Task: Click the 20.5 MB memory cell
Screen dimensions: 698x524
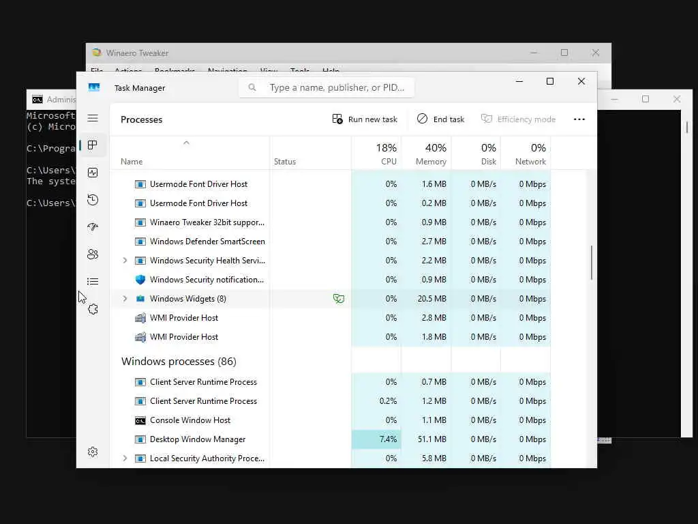Action: [x=427, y=299]
